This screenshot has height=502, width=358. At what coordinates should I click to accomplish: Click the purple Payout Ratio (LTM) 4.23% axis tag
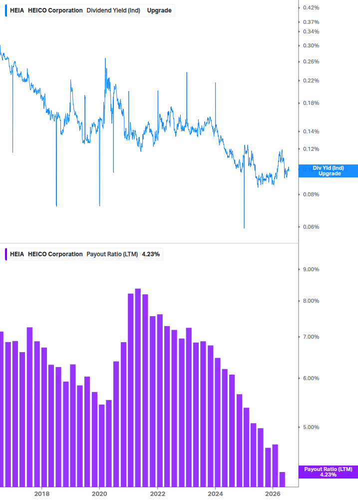(x=328, y=472)
